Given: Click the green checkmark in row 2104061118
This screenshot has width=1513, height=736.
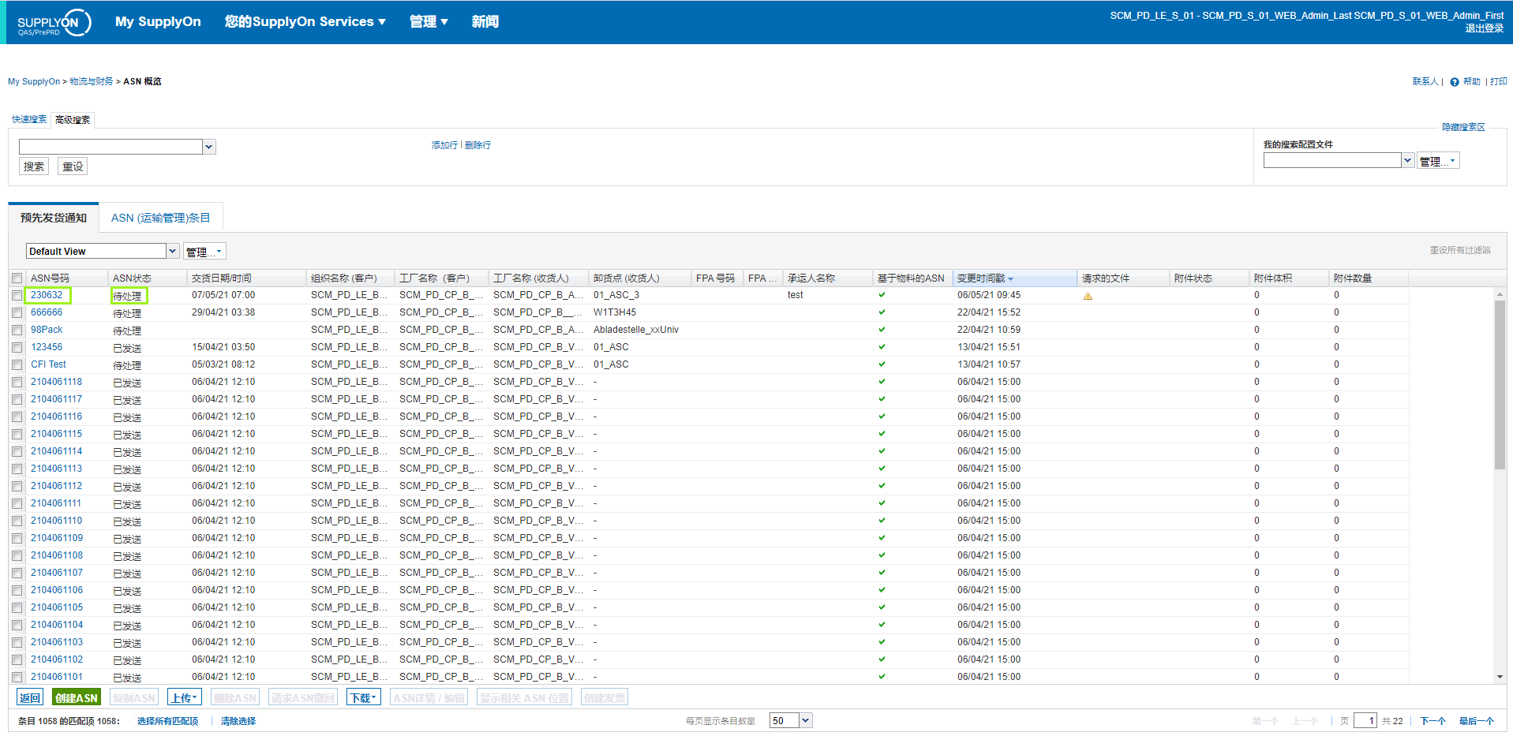Looking at the screenshot, I should pyautogui.click(x=882, y=382).
